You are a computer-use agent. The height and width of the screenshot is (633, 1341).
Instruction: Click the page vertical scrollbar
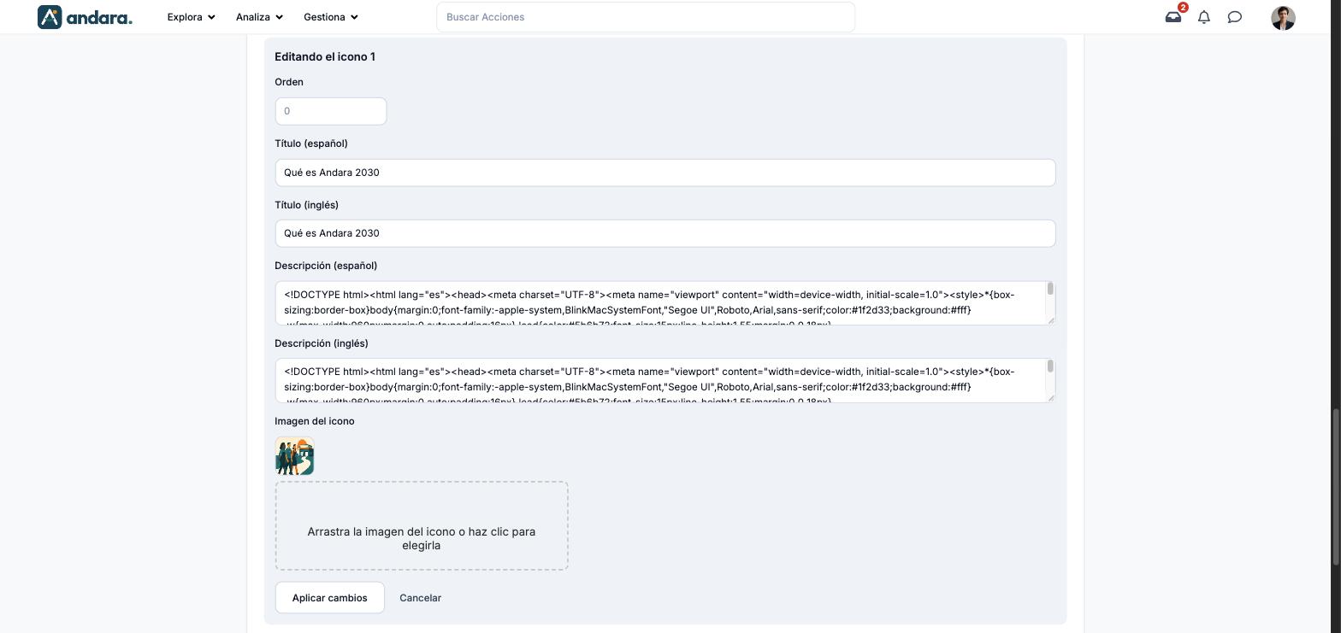pyautogui.click(x=1336, y=487)
